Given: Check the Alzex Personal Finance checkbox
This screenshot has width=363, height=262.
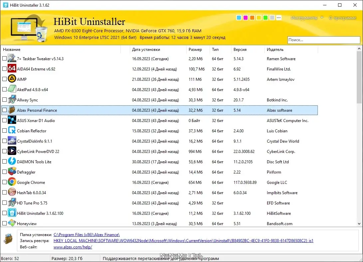Looking at the screenshot, I should (4, 110).
